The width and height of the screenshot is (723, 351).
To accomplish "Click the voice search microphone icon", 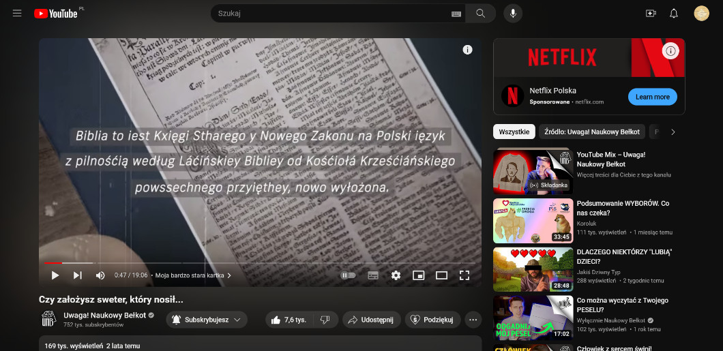I will [x=513, y=14].
